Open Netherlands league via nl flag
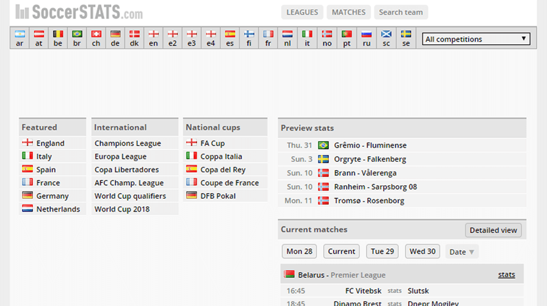The image size is (547, 306). point(288,38)
